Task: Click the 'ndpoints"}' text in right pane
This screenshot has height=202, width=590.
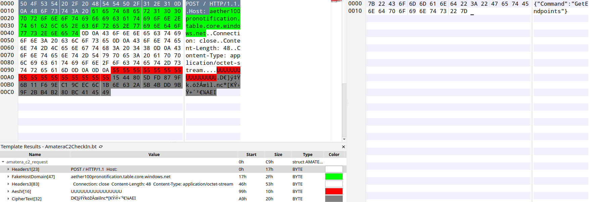Action: coord(550,11)
